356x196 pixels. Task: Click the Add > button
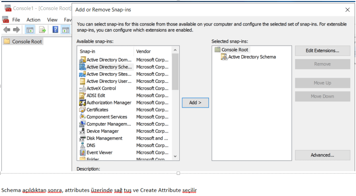tap(195, 103)
